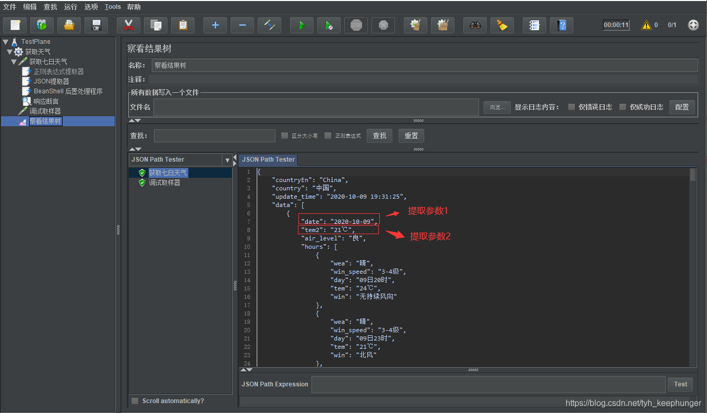
Task: Clear all results with double broom icon
Action: [x=442, y=25]
